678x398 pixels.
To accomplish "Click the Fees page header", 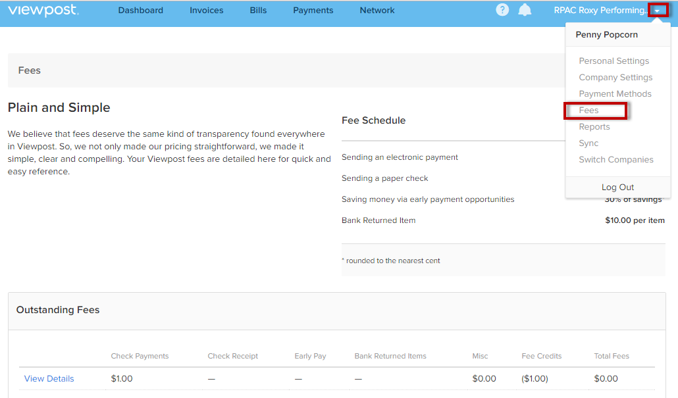I will tap(30, 70).
